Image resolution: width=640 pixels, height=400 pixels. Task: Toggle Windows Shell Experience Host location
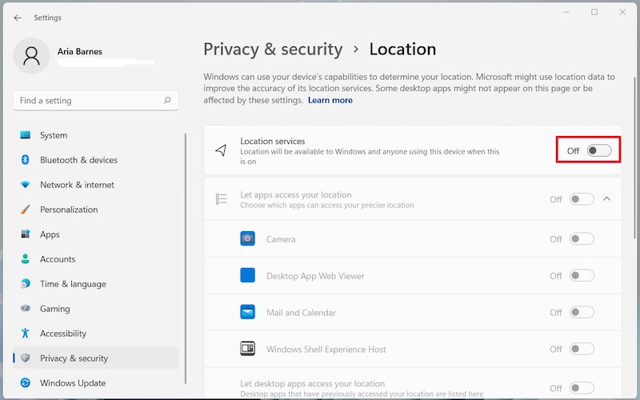click(x=582, y=350)
